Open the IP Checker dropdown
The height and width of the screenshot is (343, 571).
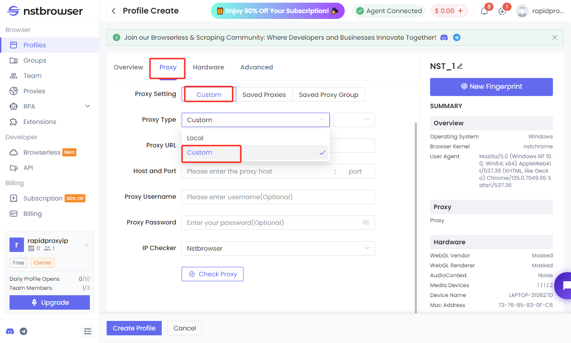tap(278, 248)
